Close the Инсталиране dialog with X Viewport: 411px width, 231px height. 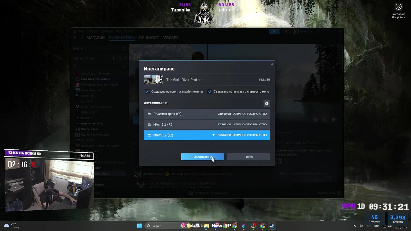click(x=272, y=64)
